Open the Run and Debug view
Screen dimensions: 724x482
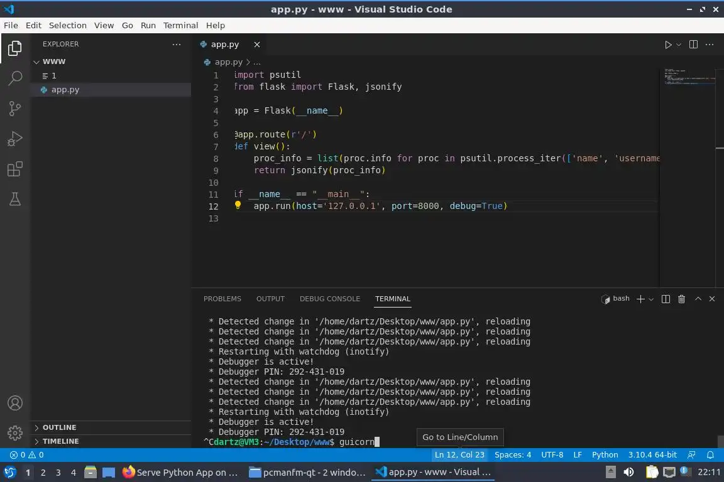[15, 138]
